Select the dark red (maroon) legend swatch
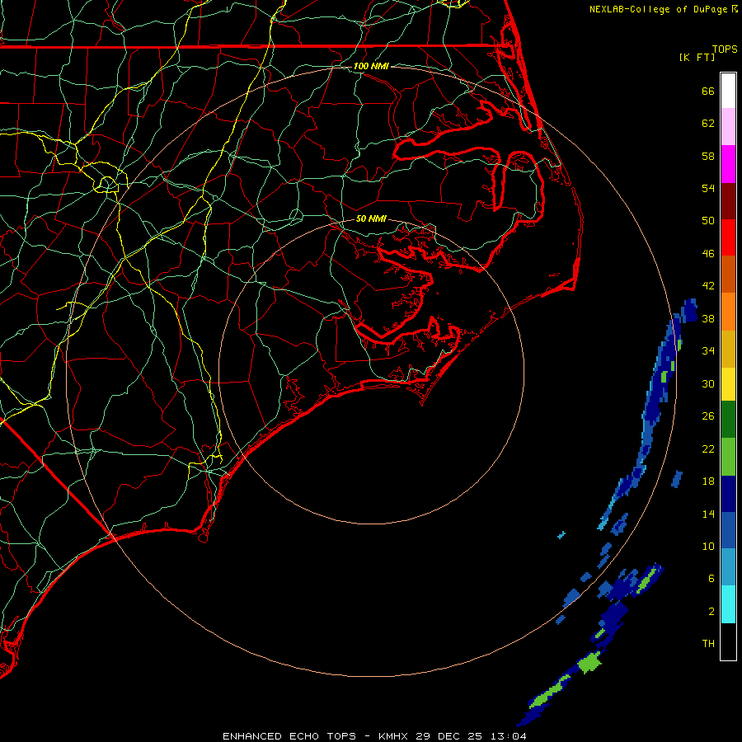This screenshot has width=742, height=742. click(728, 200)
